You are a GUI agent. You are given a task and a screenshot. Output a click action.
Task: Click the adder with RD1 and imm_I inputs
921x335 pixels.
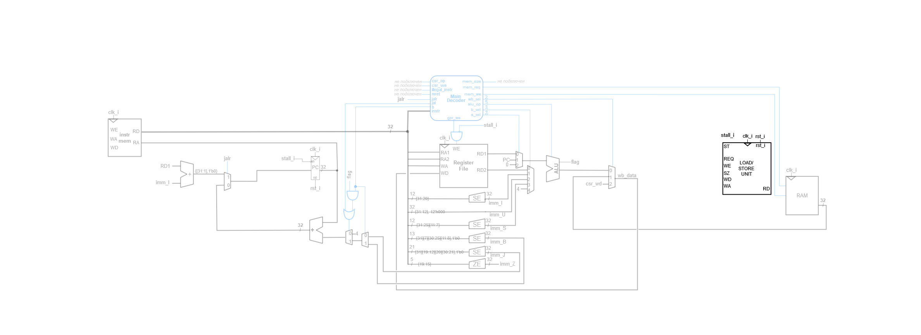(187, 174)
